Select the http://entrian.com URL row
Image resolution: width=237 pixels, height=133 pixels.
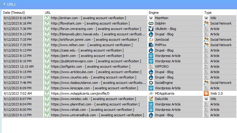[x=88, y=18]
